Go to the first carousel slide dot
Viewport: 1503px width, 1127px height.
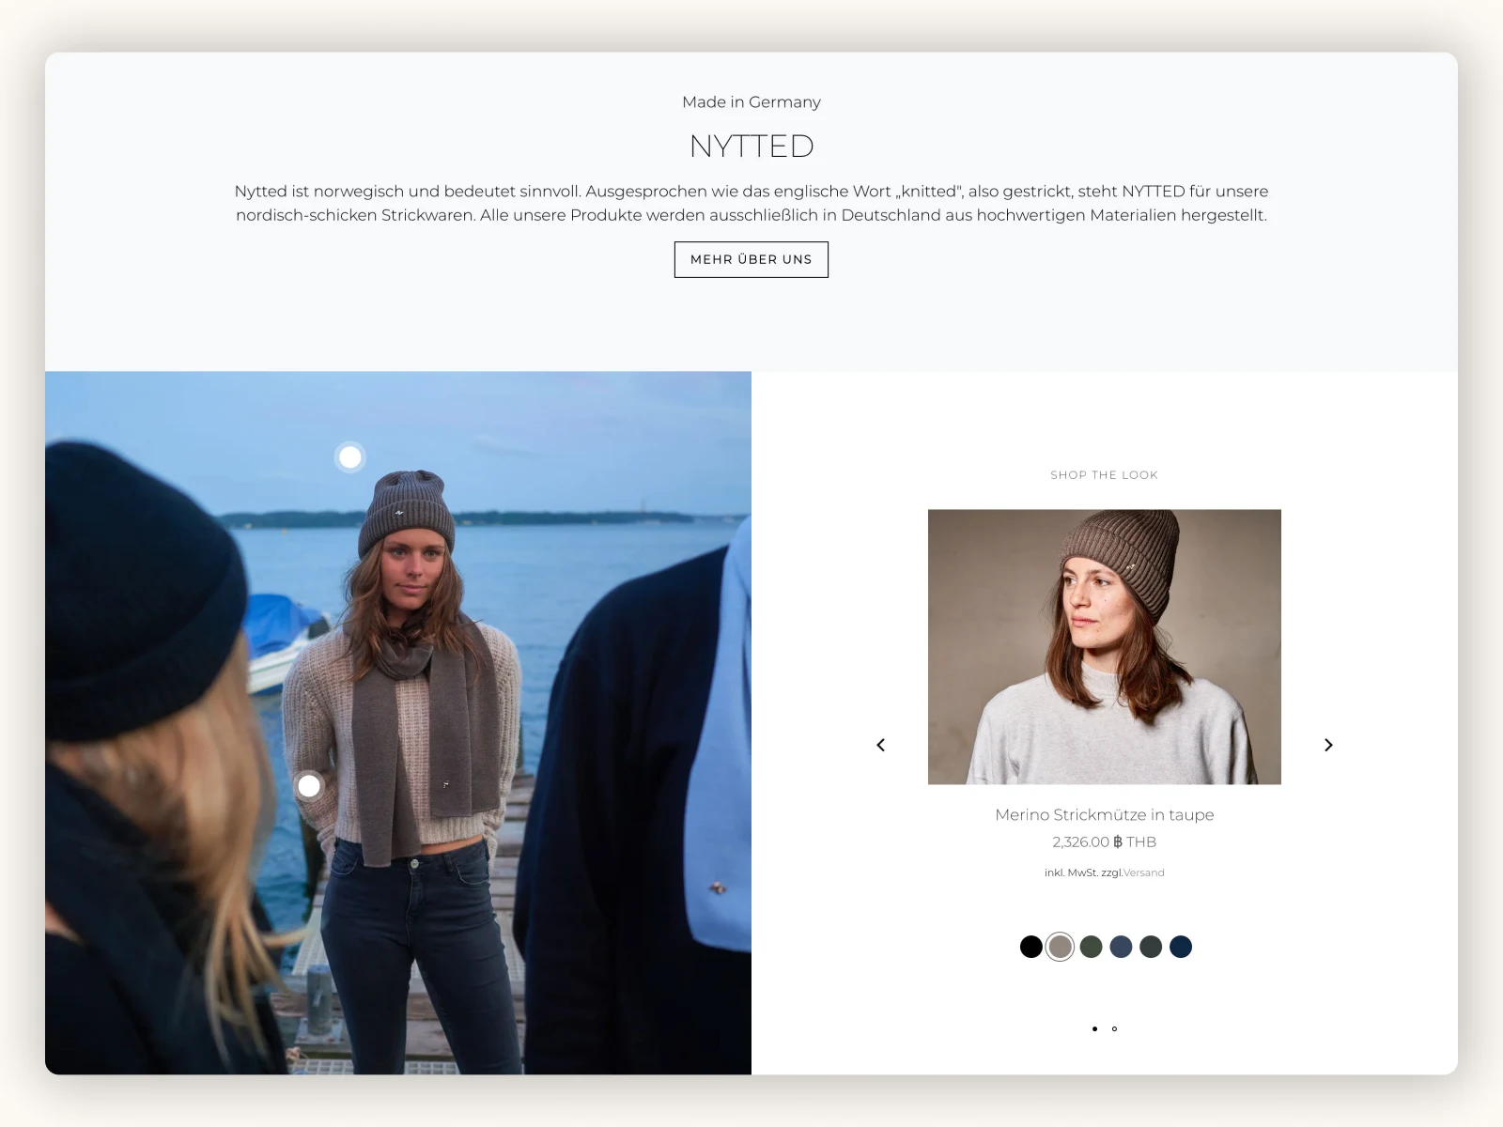[x=1094, y=1029]
